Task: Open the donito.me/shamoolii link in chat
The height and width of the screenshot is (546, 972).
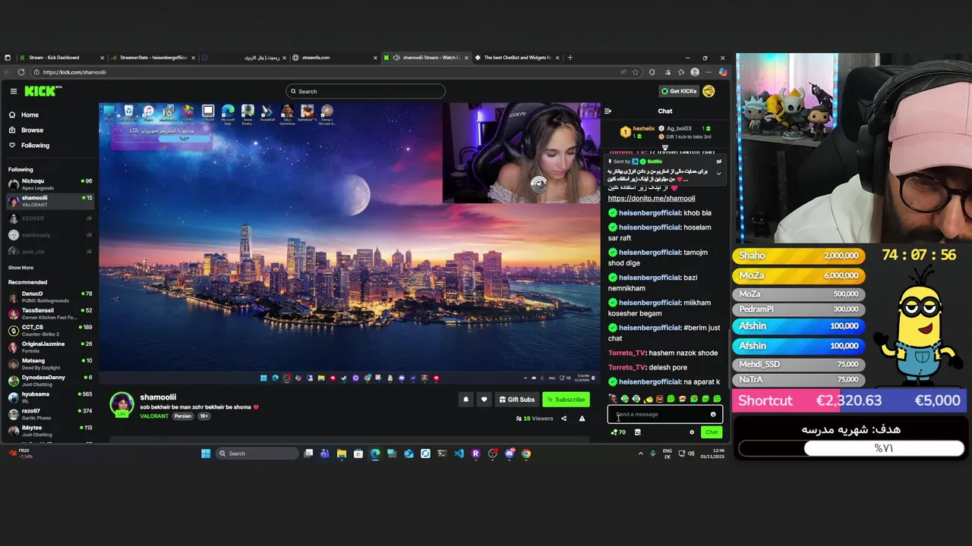Action: 651,198
